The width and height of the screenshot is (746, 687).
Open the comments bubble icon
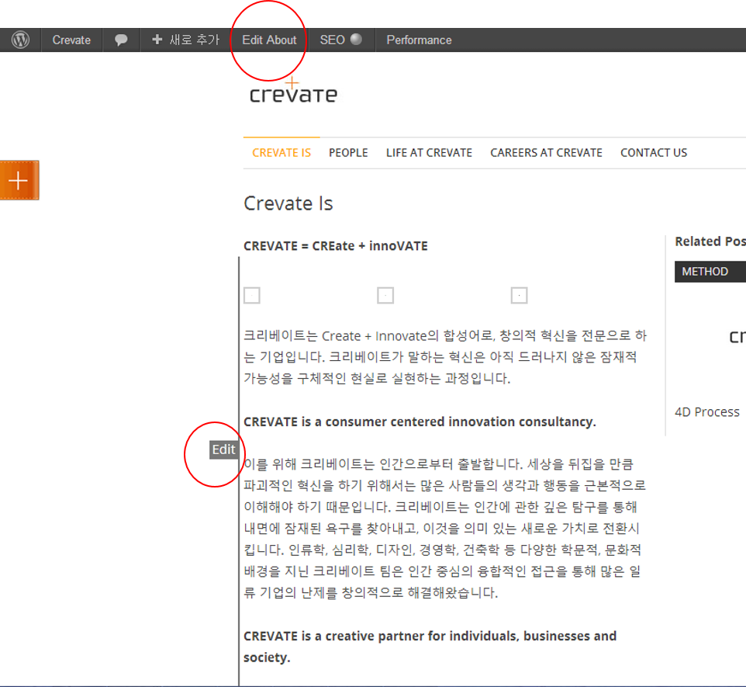121,40
